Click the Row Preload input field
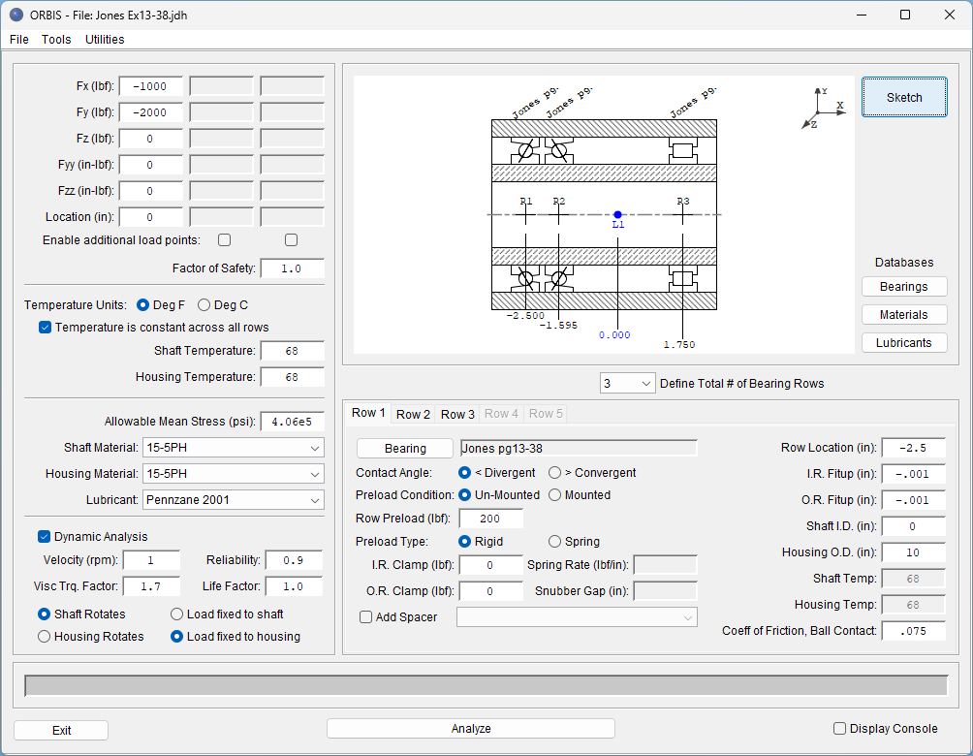 click(x=490, y=519)
